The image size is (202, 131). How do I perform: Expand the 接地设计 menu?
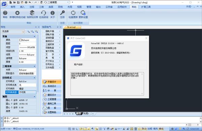point(52,41)
